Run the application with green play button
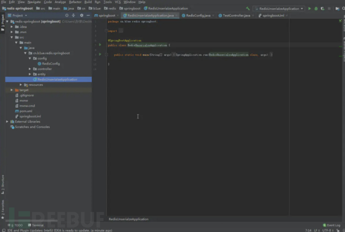The width and height of the screenshot is (345, 232). pyautogui.click(x=309, y=8)
